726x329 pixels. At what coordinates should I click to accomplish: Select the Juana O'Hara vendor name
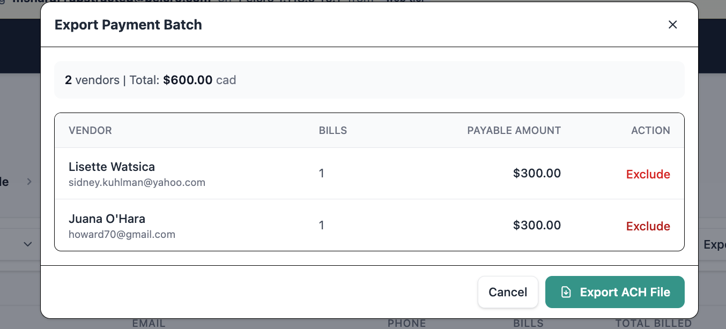click(107, 219)
